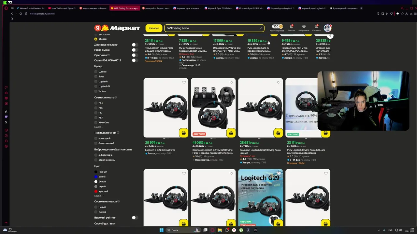The height and width of the screenshot is (234, 417).
Task: Expand Ещё 2 under Цвет
Action: (98, 196)
